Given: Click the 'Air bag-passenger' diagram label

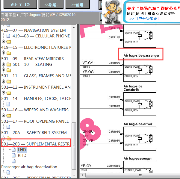Looking at the screenshot, I should [x=138, y=158].
